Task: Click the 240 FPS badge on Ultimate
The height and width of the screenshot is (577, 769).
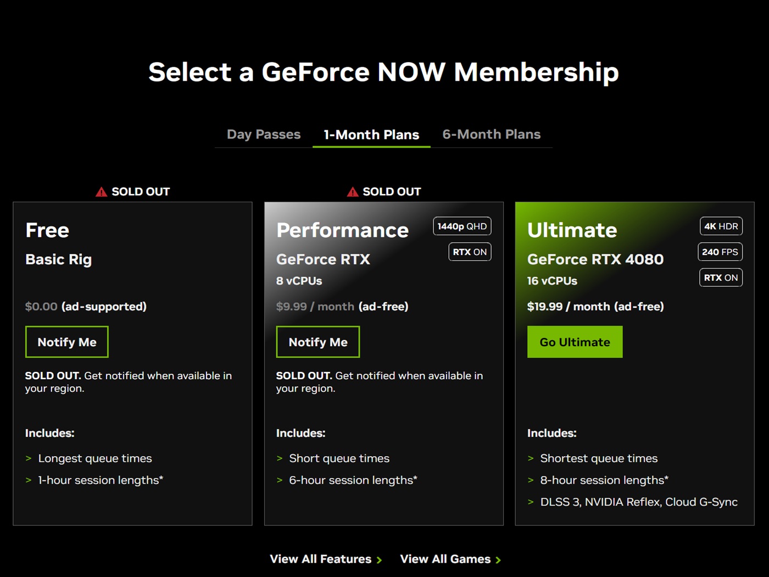Action: click(720, 252)
